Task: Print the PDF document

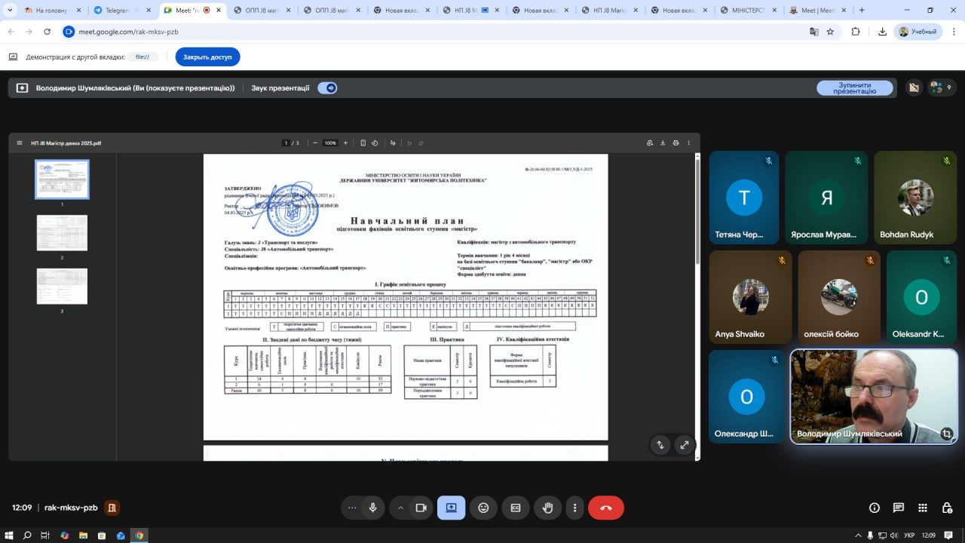Action: [x=675, y=143]
